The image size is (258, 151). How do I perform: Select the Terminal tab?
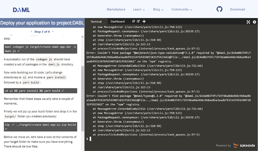[x=96, y=22]
